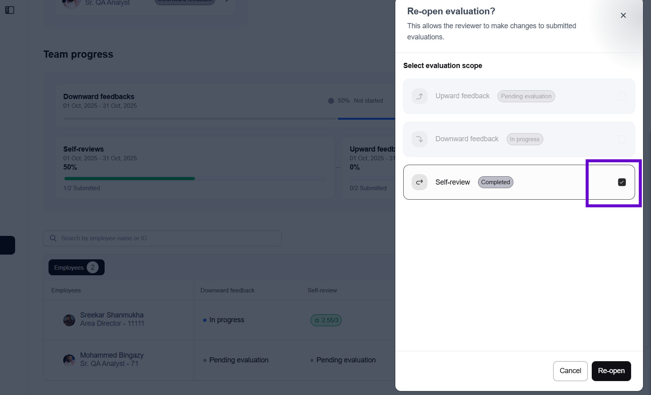Close the Re-open evaluation dialog

[623, 16]
